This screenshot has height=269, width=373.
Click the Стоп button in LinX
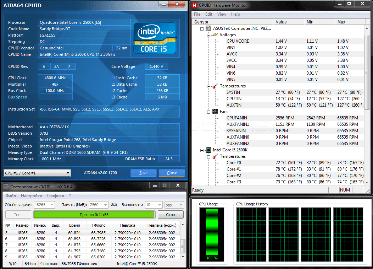171,214
